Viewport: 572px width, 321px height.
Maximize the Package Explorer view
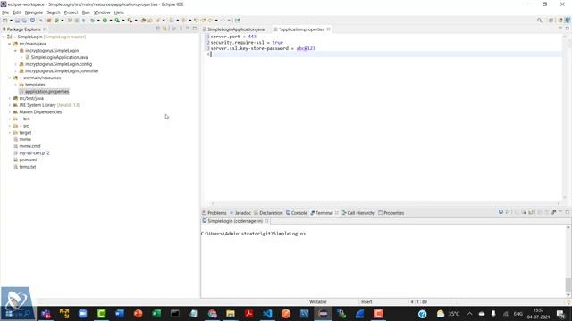[195, 29]
